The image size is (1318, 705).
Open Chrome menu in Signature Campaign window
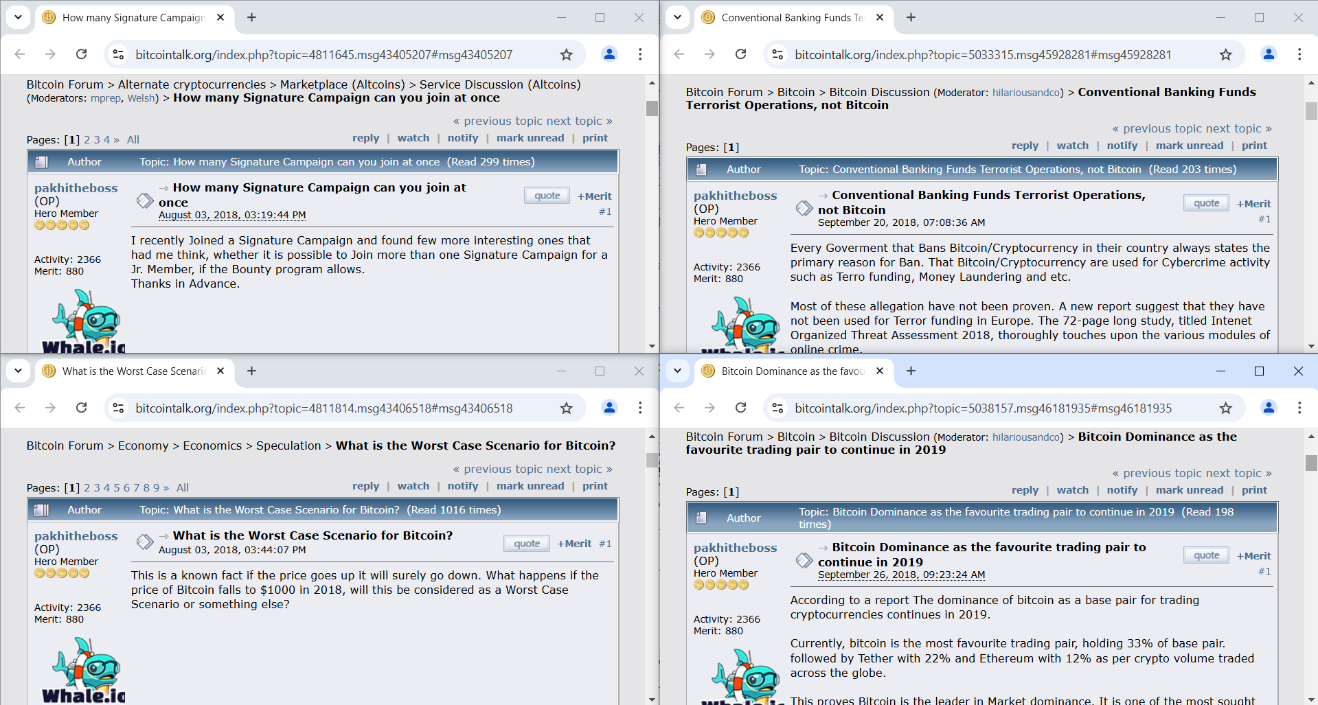coord(640,54)
